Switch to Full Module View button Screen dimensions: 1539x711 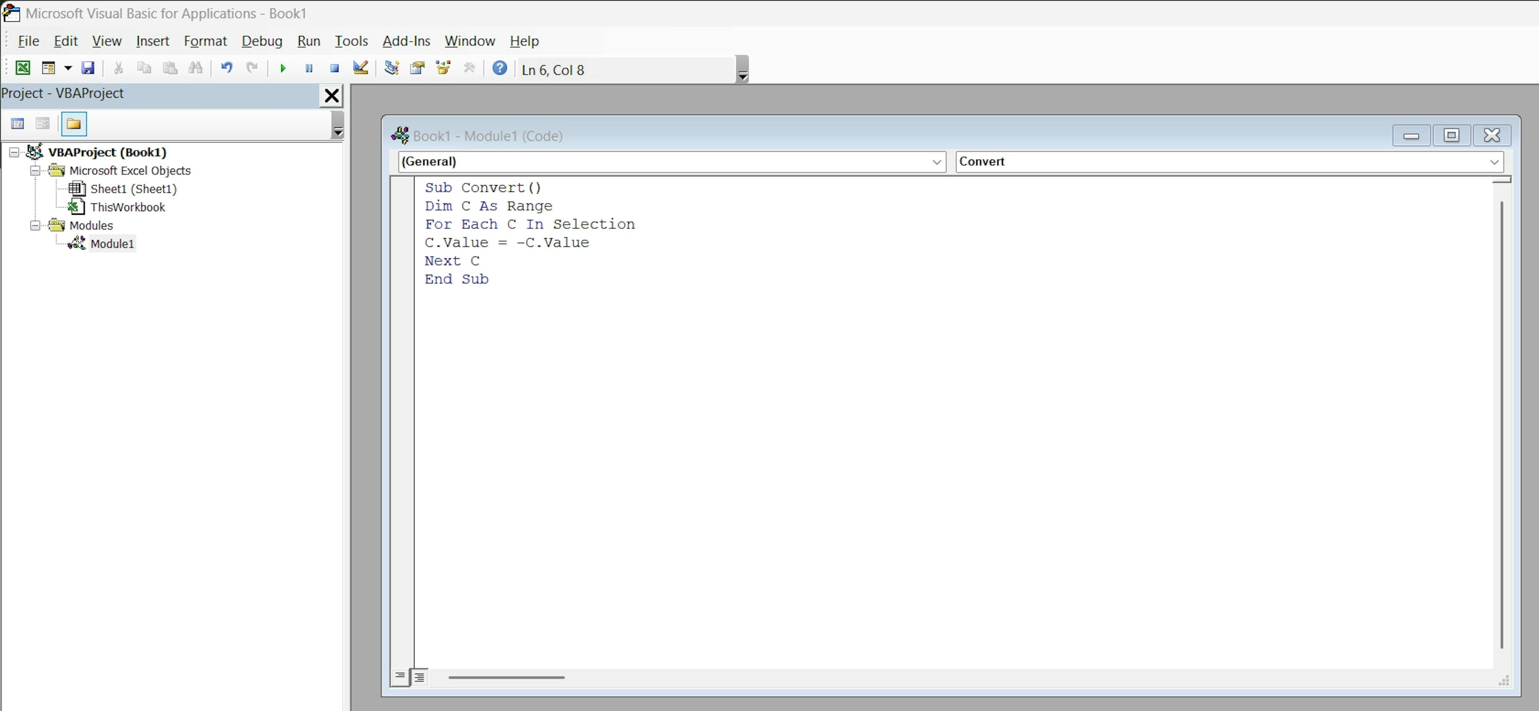click(x=420, y=677)
